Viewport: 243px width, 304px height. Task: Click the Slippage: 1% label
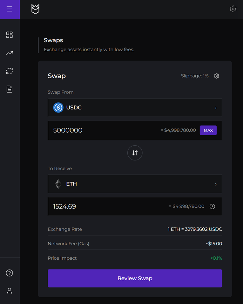(x=194, y=76)
